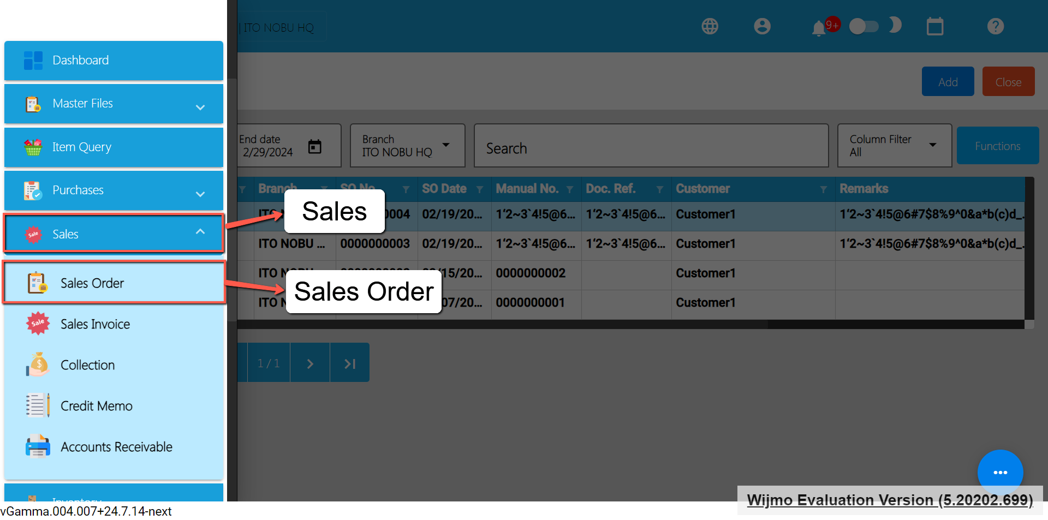Screen dimensions: 1048x520
Task: Toggle the dark mode switch
Action: (x=864, y=26)
